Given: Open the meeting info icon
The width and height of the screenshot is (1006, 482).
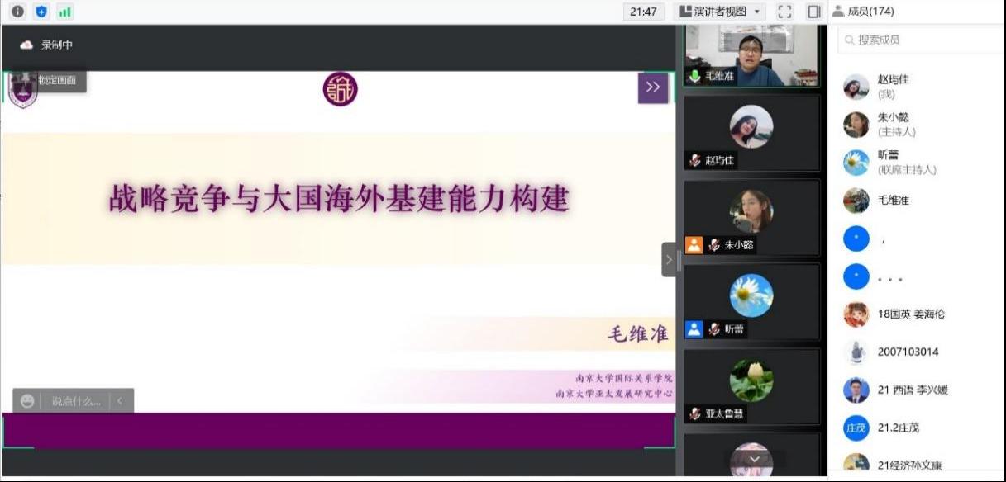Looking at the screenshot, I should [17, 12].
